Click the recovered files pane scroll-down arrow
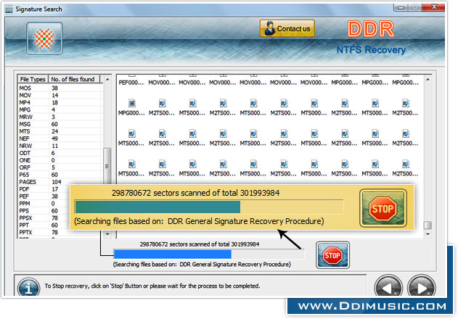Screen dimensions: 458x319 click(x=428, y=234)
